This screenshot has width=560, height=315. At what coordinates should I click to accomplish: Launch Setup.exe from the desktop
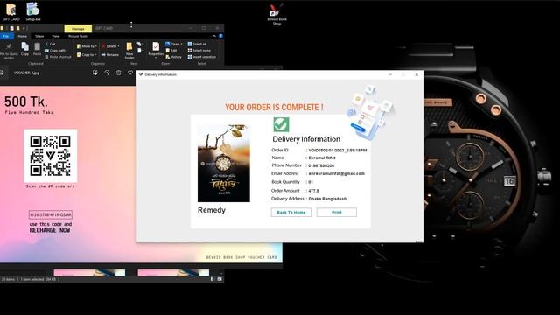(33, 11)
